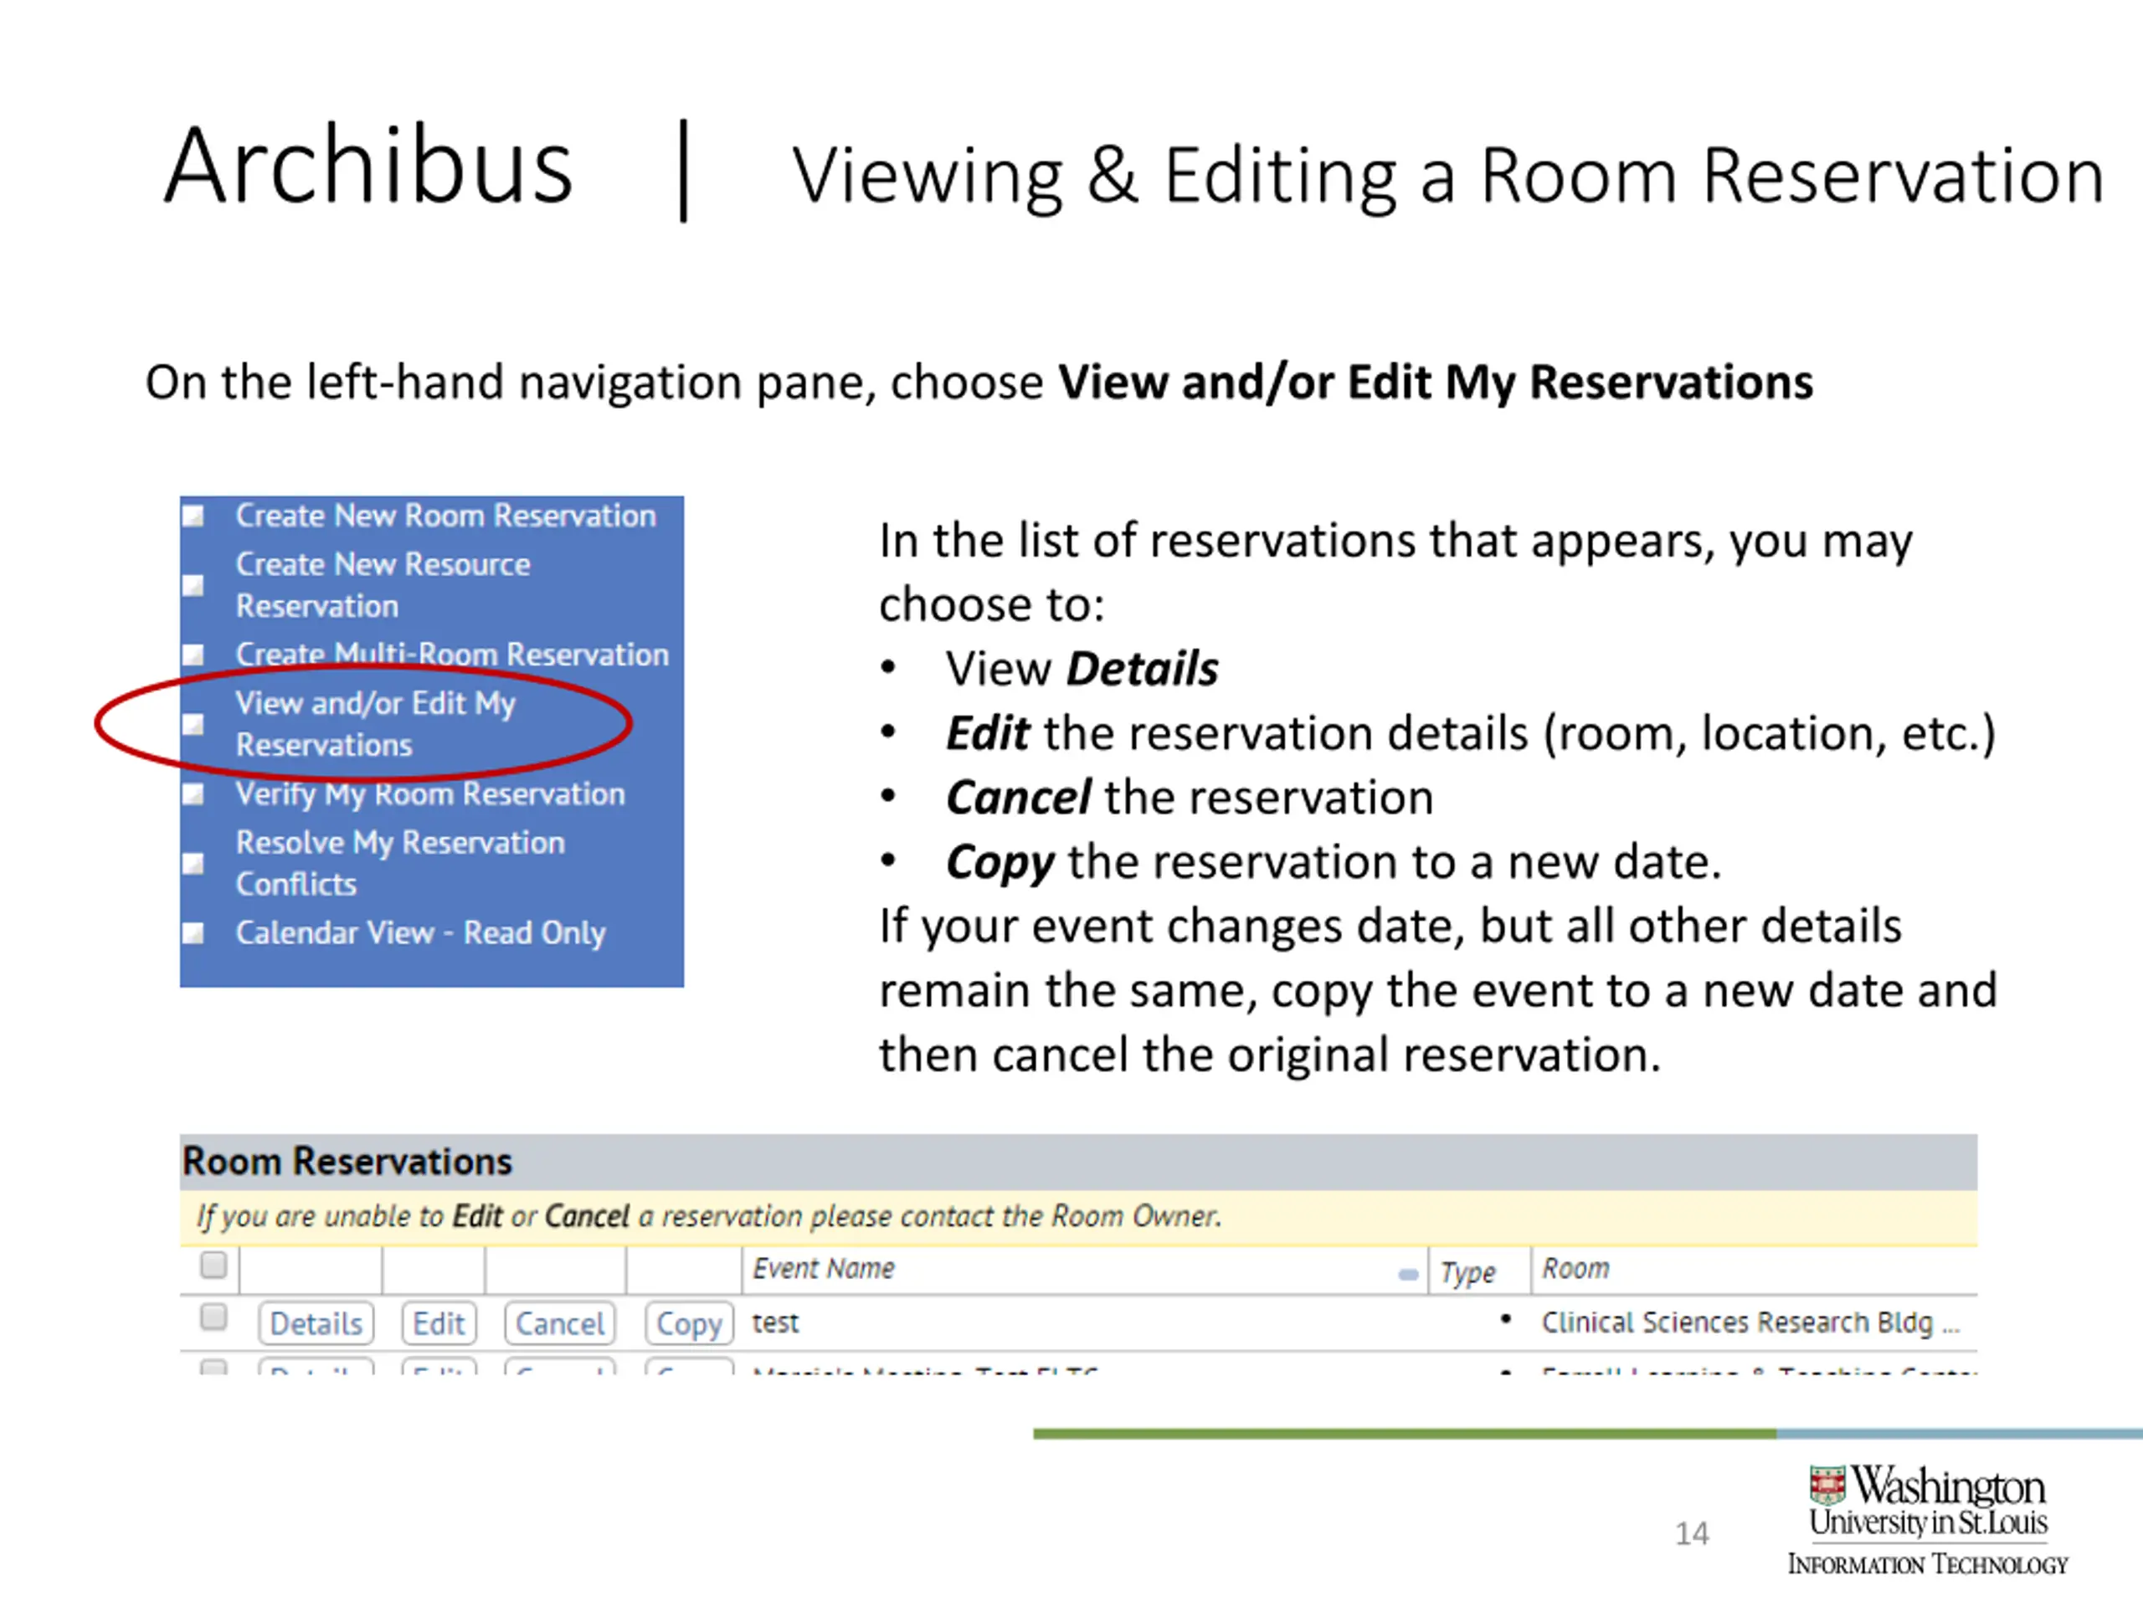2143x1607 pixels.
Task: Open Calendar View - Read Only
Action: (x=420, y=933)
